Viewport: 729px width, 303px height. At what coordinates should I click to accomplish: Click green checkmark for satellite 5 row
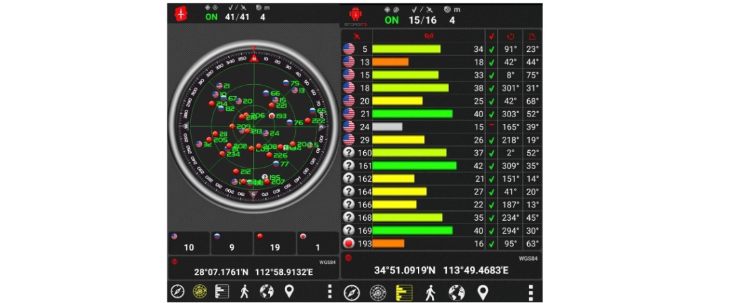pyautogui.click(x=491, y=49)
